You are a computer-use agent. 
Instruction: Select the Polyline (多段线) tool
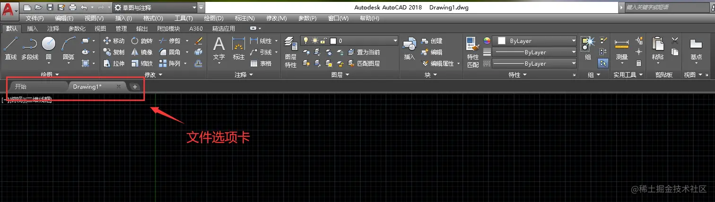[x=30, y=49]
